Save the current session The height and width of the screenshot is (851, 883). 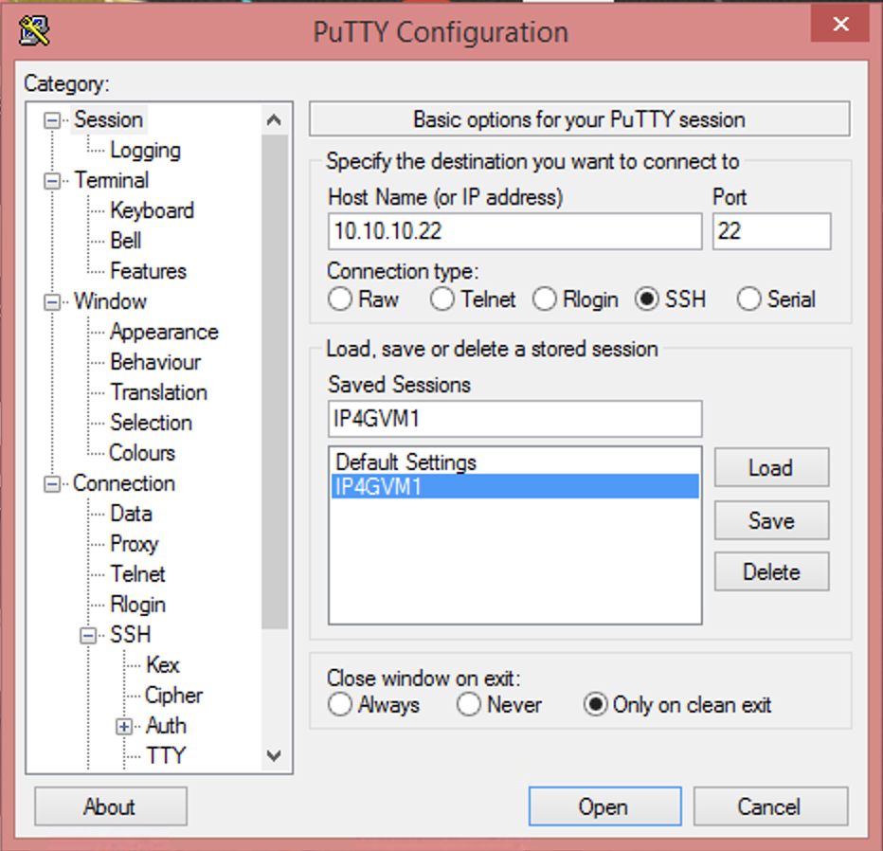[x=771, y=520]
